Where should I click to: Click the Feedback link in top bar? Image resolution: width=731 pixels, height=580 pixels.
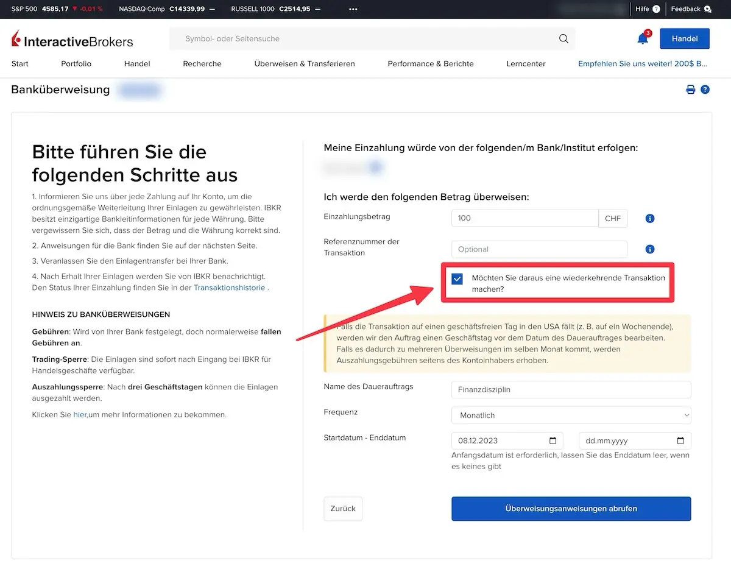pos(686,9)
